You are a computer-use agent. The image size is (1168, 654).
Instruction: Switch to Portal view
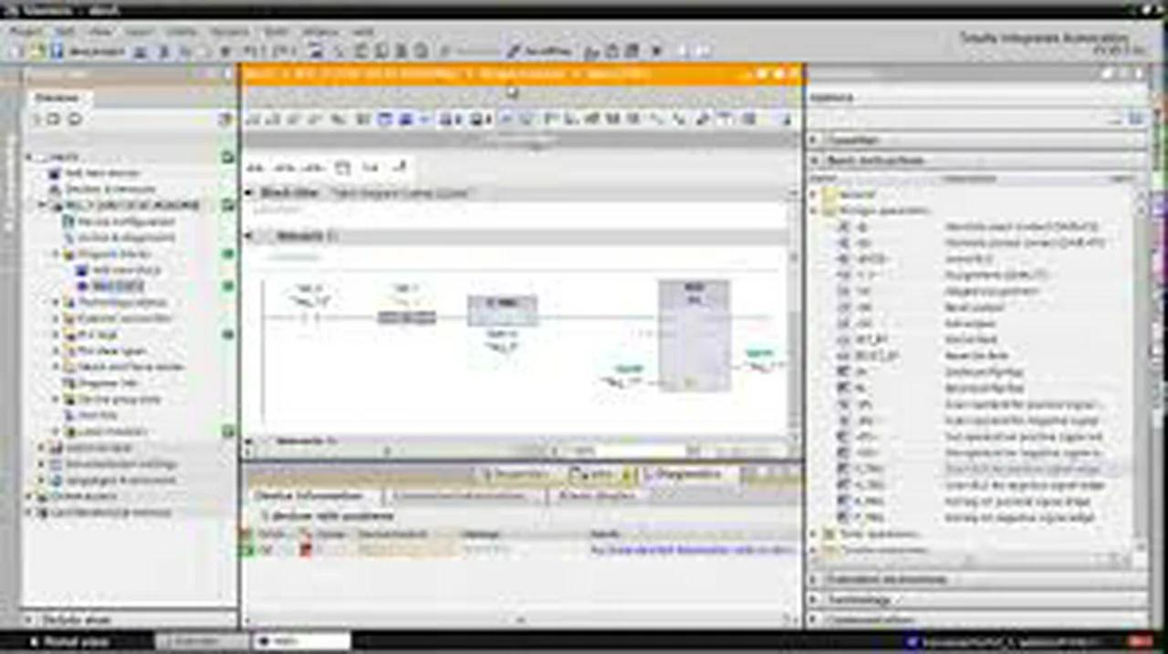(70, 642)
